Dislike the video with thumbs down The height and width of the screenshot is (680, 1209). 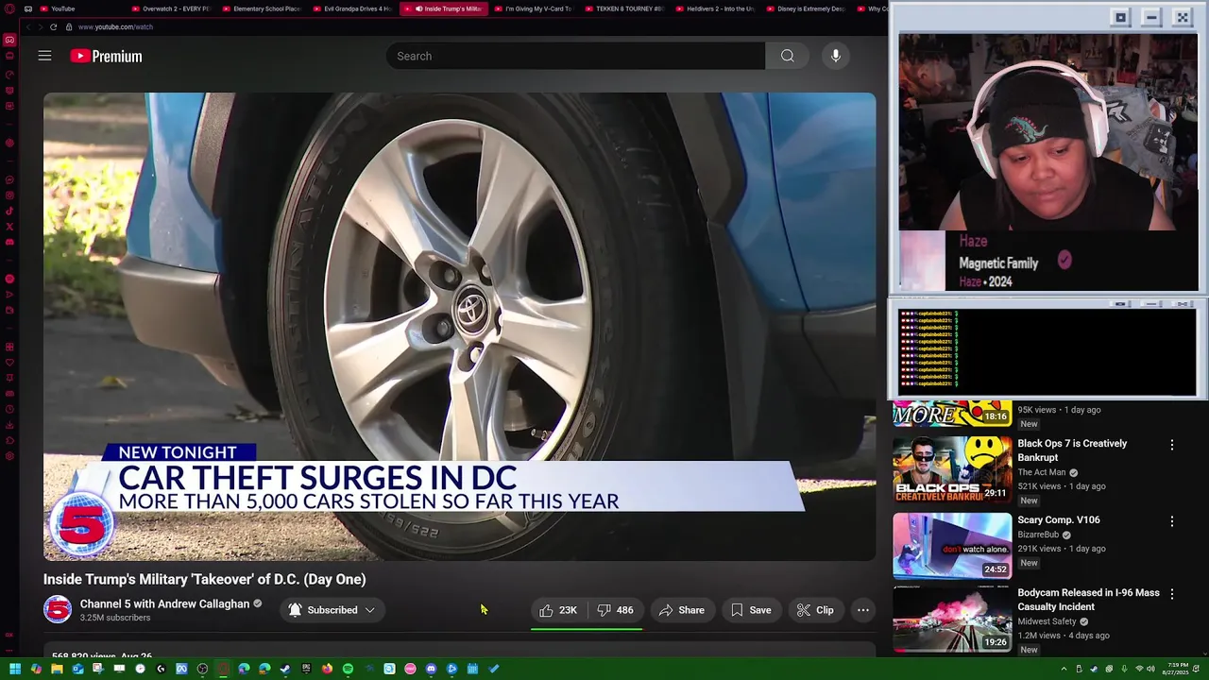(x=615, y=610)
